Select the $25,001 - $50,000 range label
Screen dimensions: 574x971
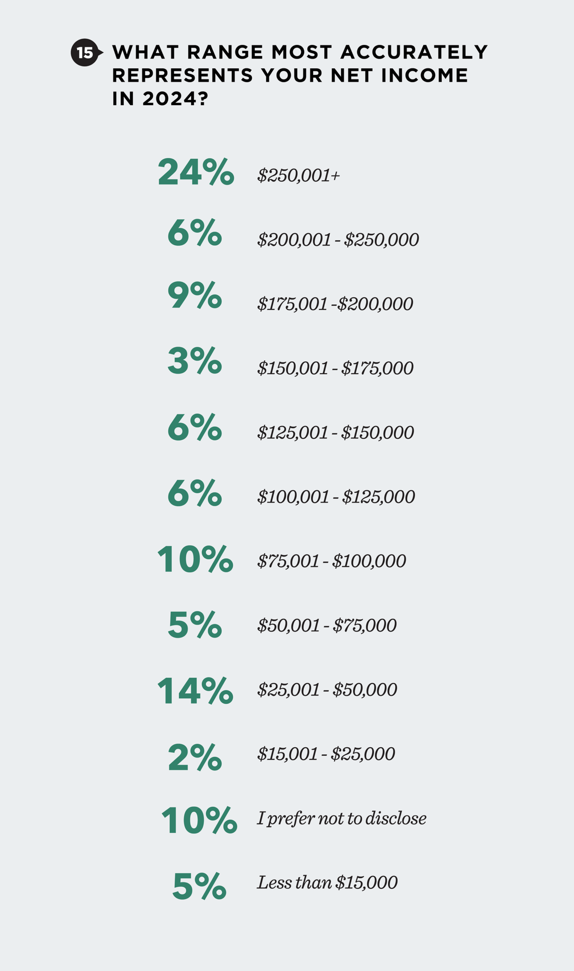[x=327, y=690]
